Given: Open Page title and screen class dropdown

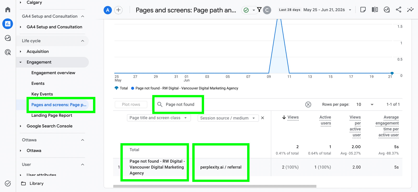Looking at the screenshot, I should (159, 118).
